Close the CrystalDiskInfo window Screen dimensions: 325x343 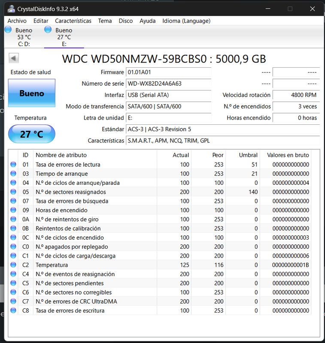312,9
